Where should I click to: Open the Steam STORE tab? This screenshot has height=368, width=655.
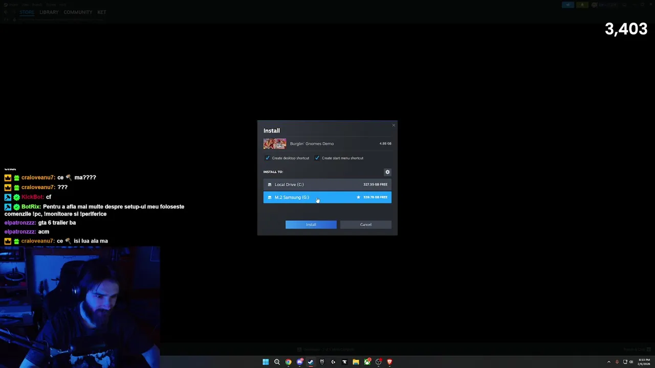[27, 12]
